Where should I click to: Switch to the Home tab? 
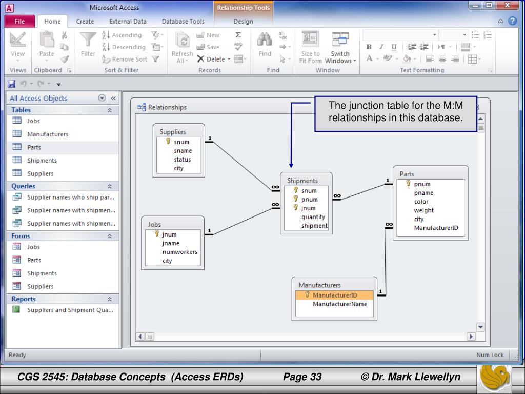pyautogui.click(x=53, y=21)
